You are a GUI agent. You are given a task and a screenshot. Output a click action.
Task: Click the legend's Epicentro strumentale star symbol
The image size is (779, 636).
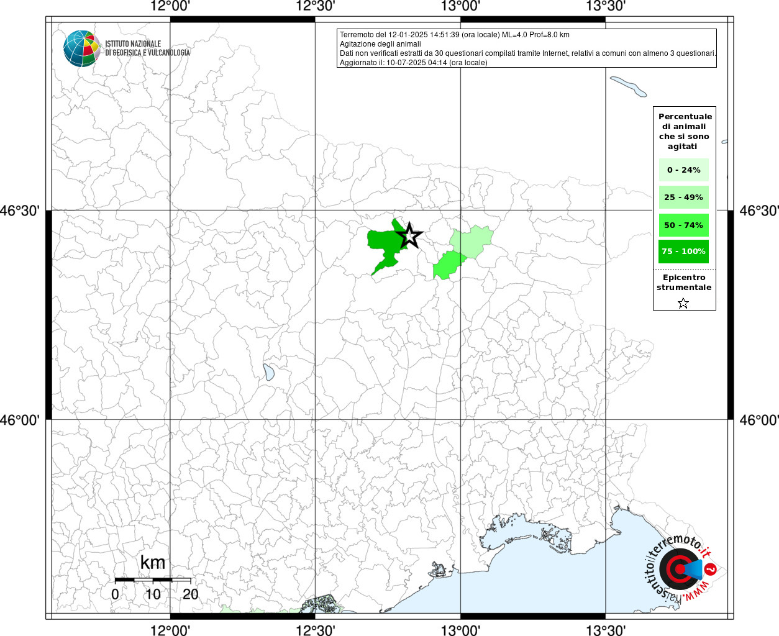[x=683, y=303]
